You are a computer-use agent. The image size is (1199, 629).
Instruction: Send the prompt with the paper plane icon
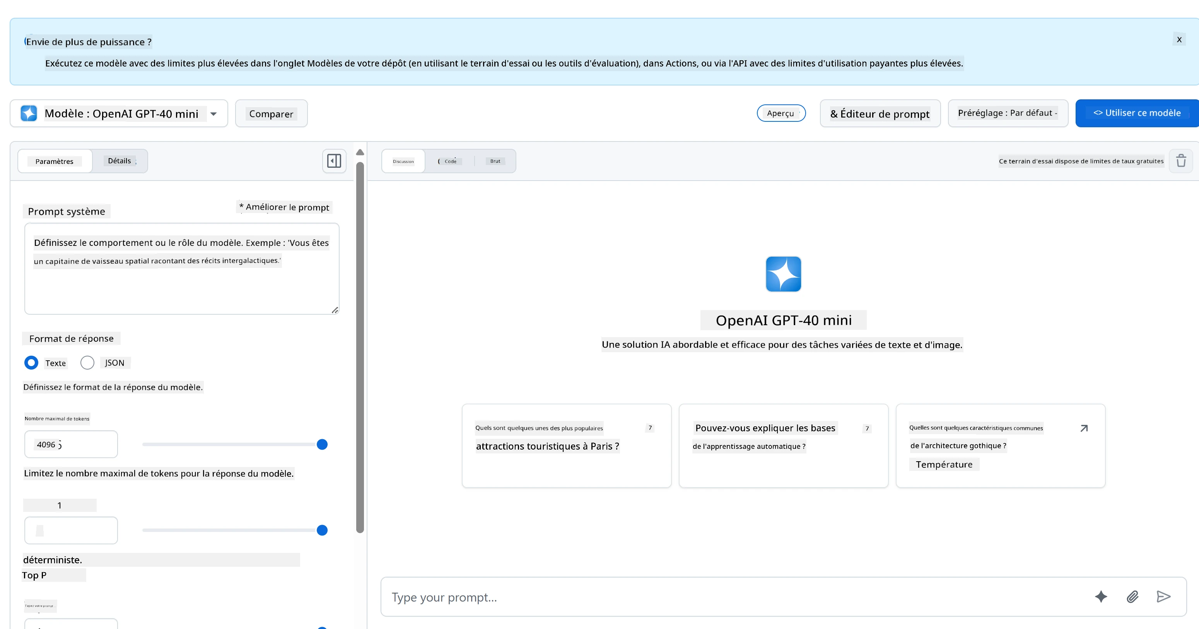point(1163,597)
